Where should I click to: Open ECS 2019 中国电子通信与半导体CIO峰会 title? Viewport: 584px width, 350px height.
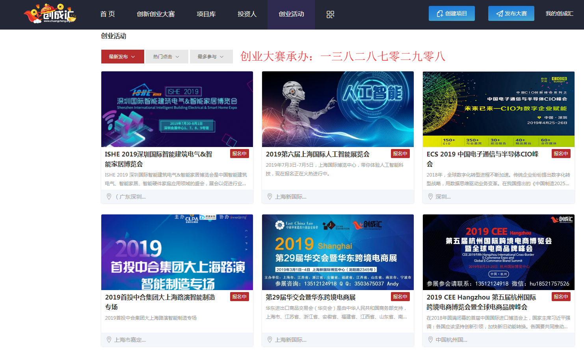click(x=483, y=159)
